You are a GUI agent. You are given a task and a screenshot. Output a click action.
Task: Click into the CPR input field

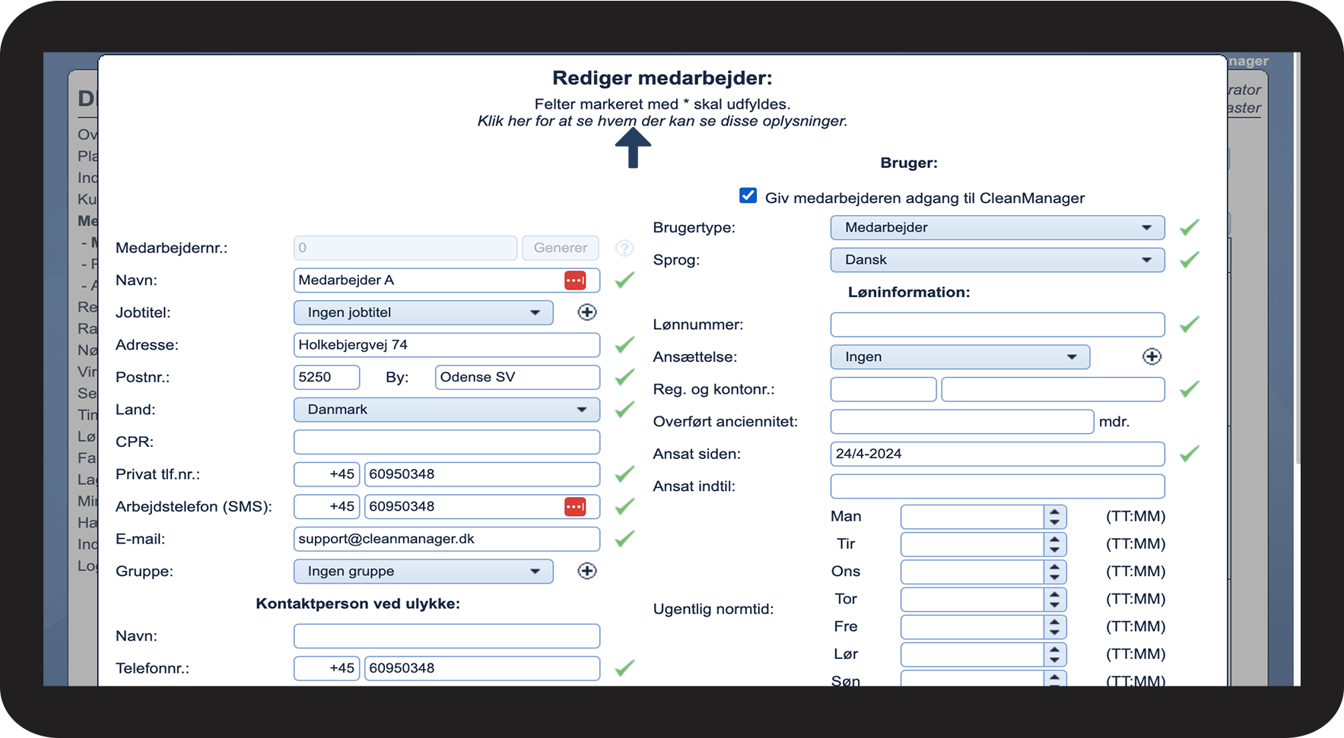[x=446, y=442]
